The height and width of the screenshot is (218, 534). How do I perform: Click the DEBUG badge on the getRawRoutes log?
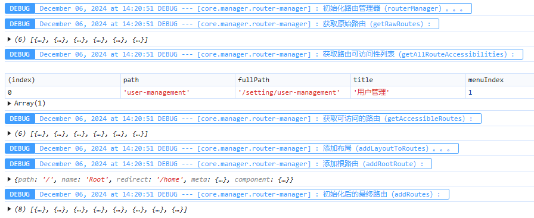20,24
